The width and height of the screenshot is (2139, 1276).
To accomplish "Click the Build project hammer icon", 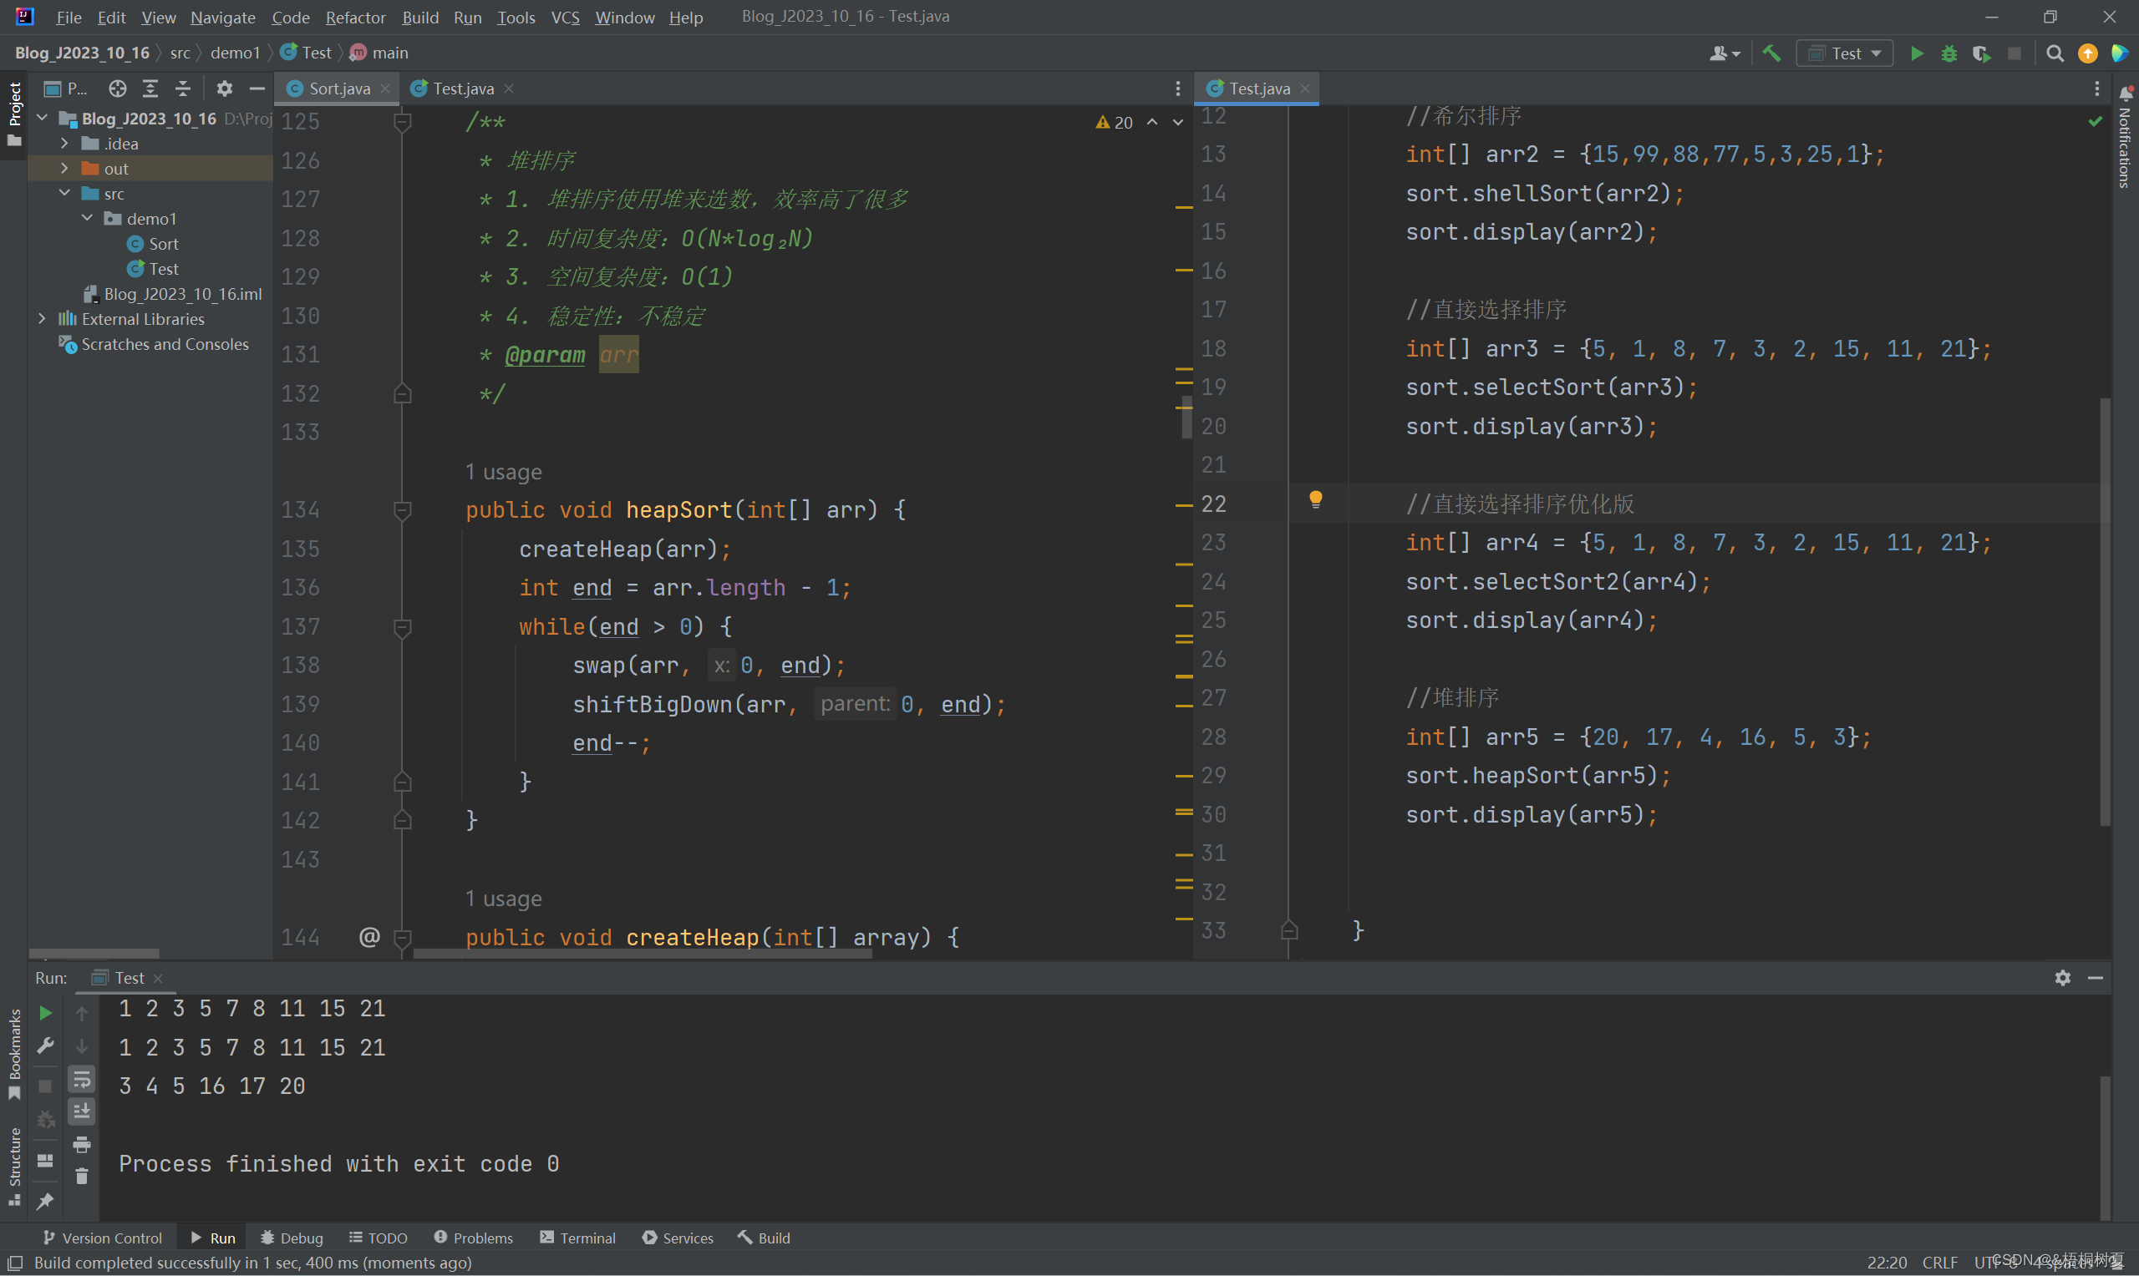I will [1771, 53].
